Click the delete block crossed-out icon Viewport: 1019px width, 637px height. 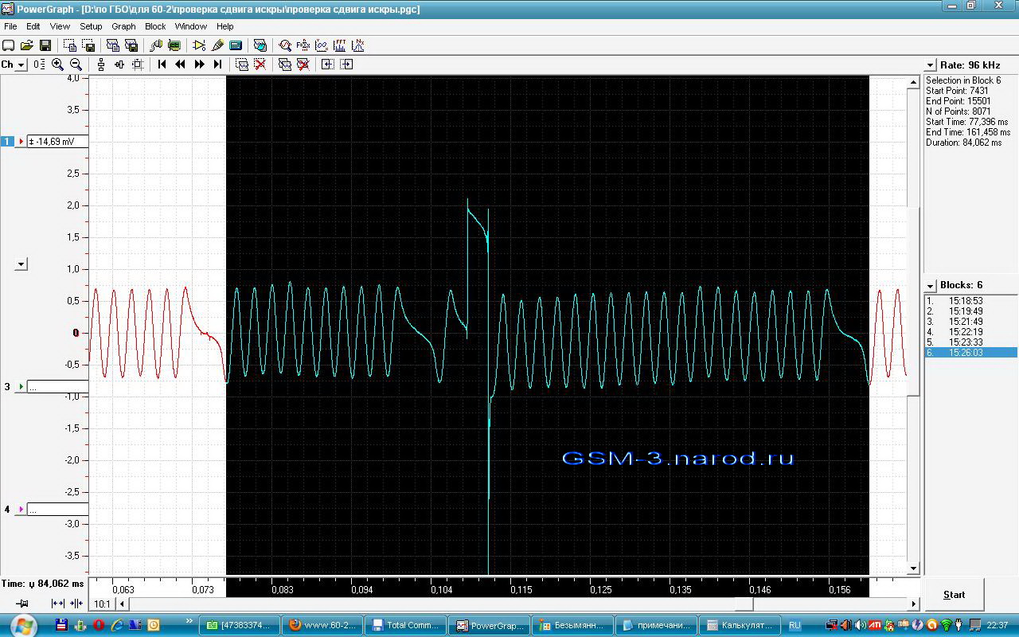pos(303,64)
